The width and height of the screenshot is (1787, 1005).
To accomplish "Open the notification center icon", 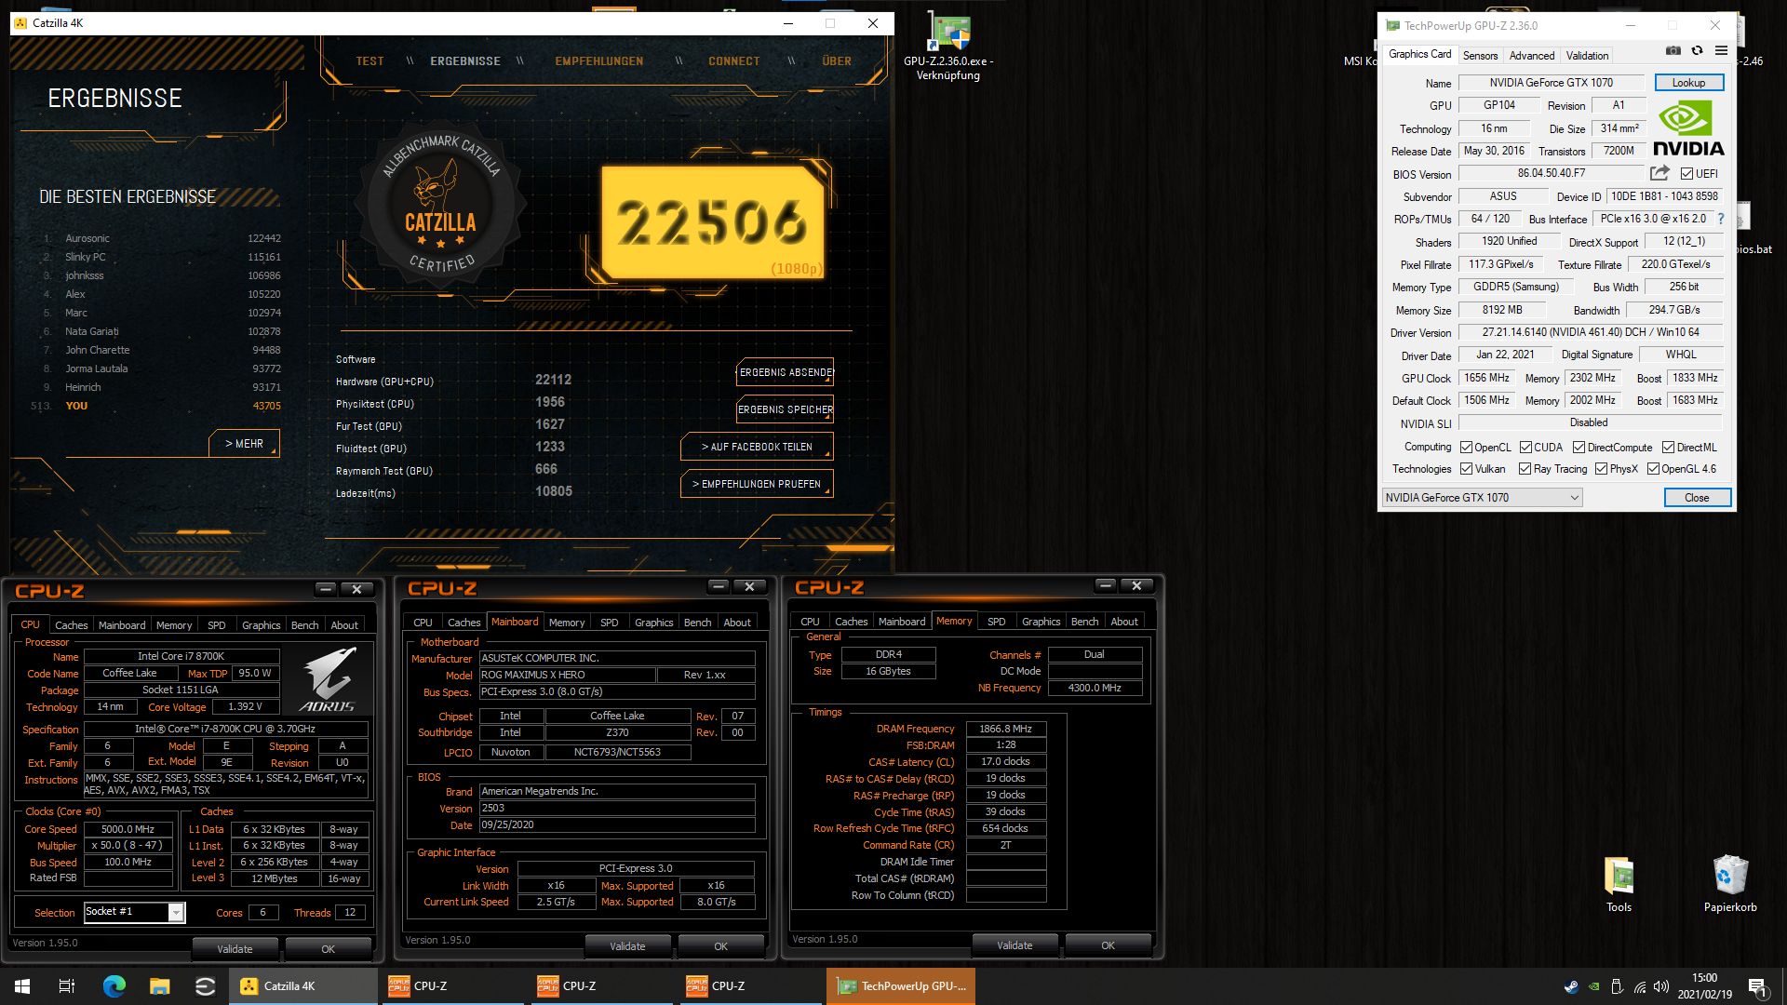I will pyautogui.click(x=1757, y=986).
